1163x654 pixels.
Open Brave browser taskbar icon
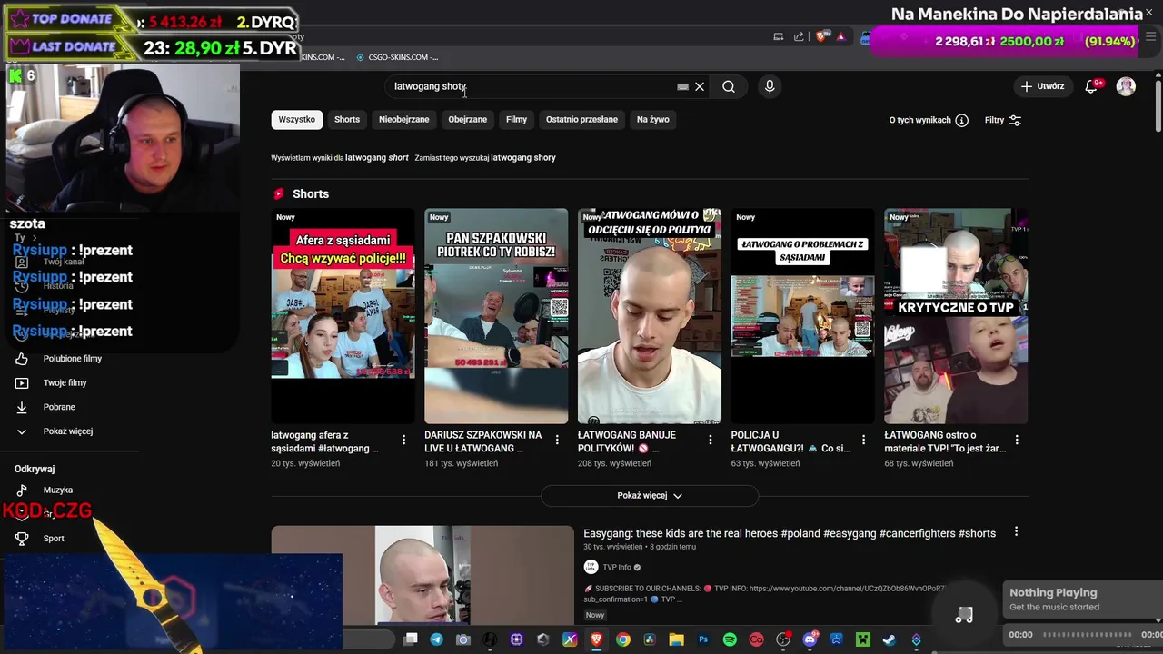[x=596, y=639]
